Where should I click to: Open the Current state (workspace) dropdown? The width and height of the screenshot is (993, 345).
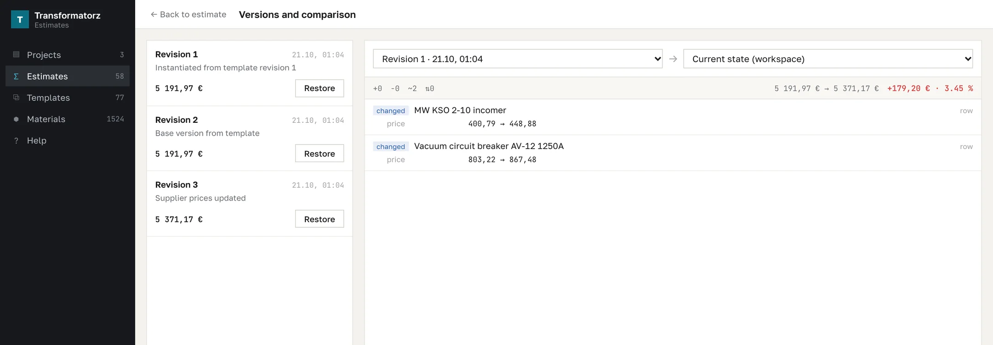click(x=828, y=59)
